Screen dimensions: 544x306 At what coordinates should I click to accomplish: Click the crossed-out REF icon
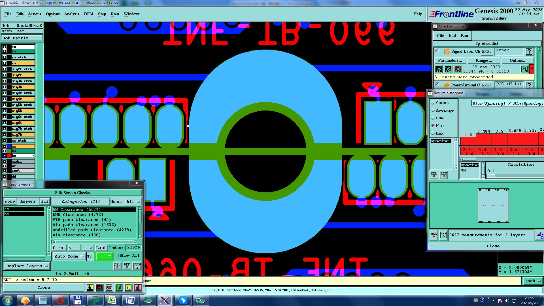(x=109, y=288)
